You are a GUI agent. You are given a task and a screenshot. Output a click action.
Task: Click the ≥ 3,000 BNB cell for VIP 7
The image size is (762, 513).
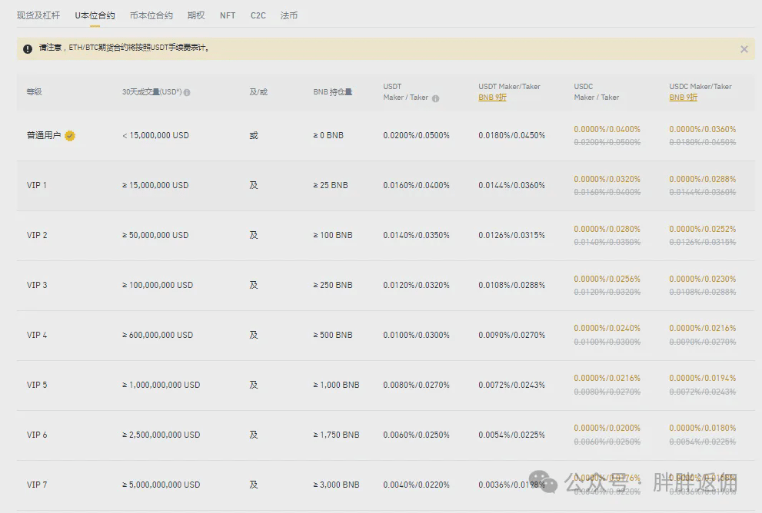click(336, 485)
